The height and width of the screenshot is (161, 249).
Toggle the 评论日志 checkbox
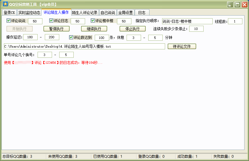pos(51,21)
